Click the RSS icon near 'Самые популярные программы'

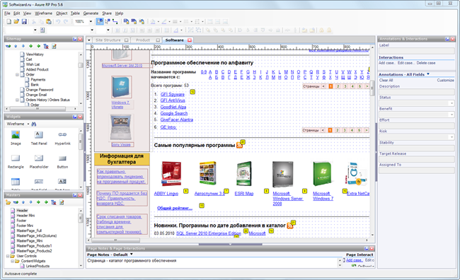pos(239,145)
